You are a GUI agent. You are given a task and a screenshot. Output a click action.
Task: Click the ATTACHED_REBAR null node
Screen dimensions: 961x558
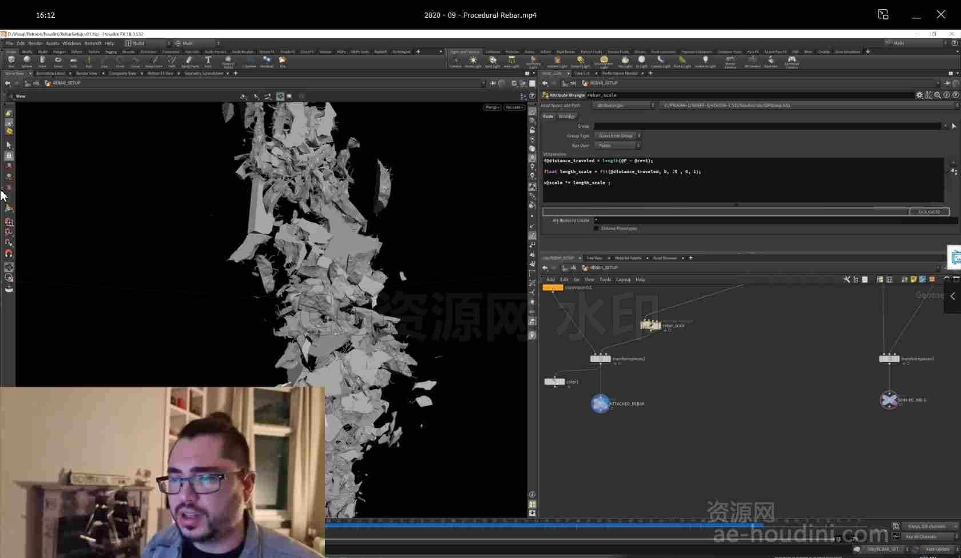(600, 404)
